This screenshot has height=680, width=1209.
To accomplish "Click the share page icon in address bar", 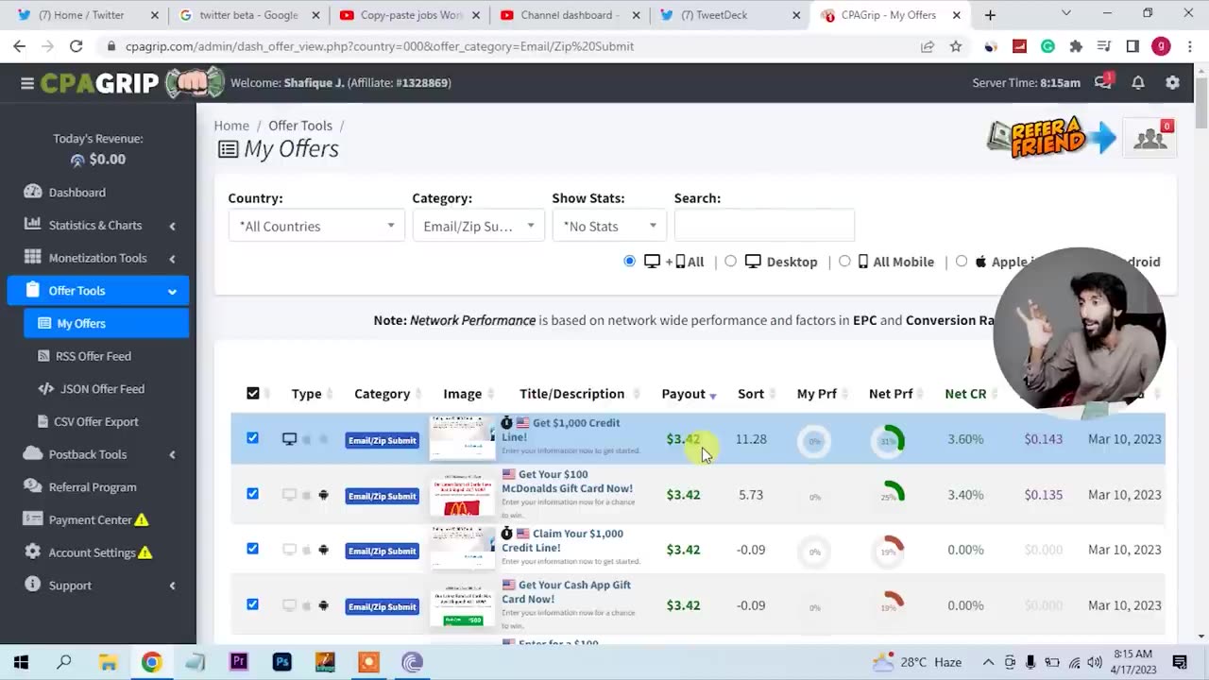I will pos(928,46).
